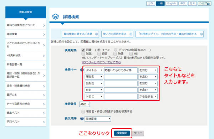This screenshot has height=139, width=214.
Task: Click the help icon next to 表示順序
Action: 82,119
